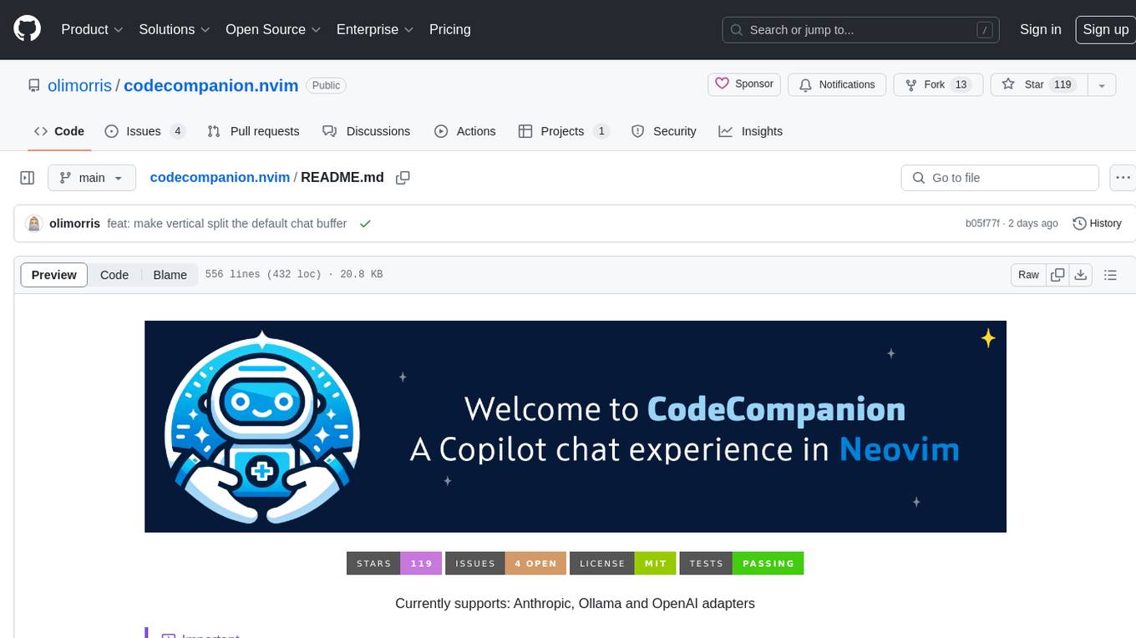The width and height of the screenshot is (1136, 638).
Task: Click the Stars 119 badge
Action: pos(394,564)
